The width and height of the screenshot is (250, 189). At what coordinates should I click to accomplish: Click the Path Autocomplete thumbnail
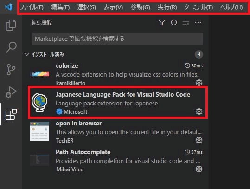(x=39, y=160)
